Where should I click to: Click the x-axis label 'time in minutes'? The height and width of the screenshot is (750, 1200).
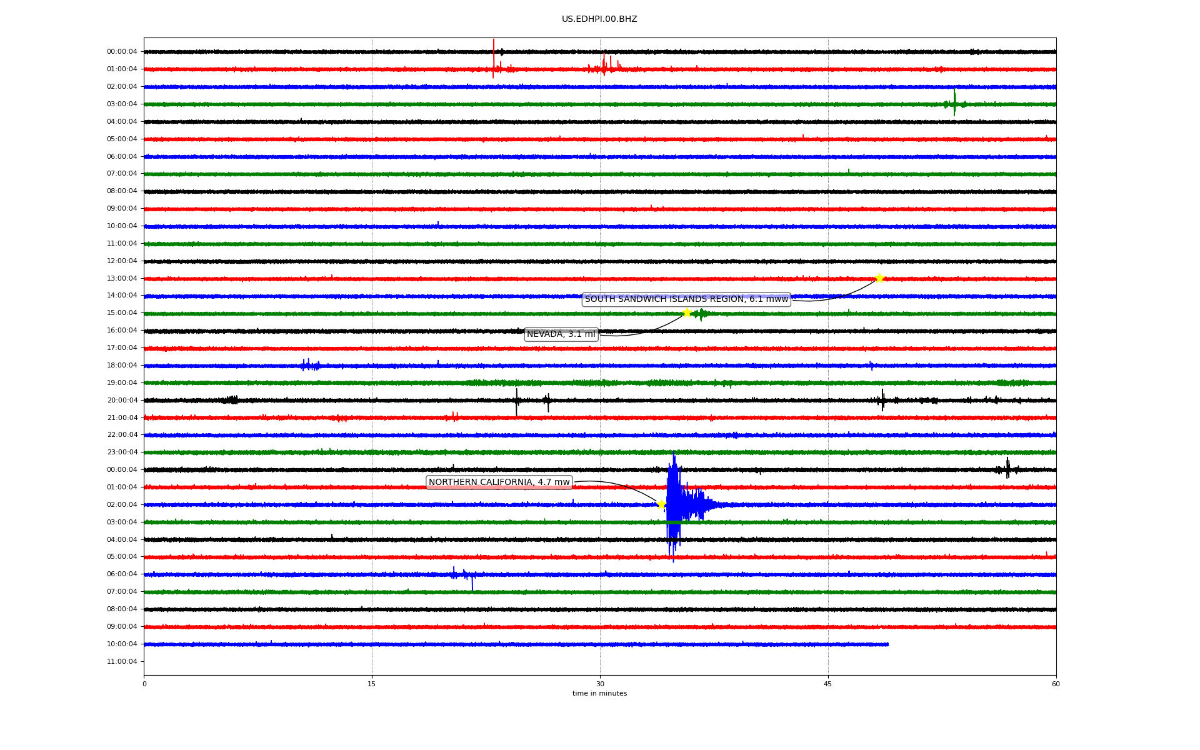(x=599, y=694)
